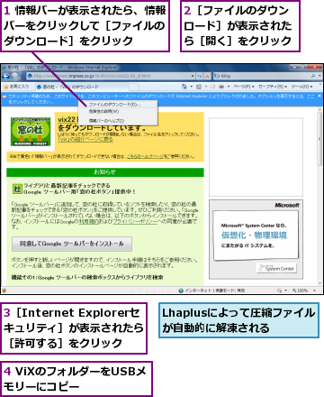
Task: Open the search provider dropdown arrow
Action: [319, 76]
